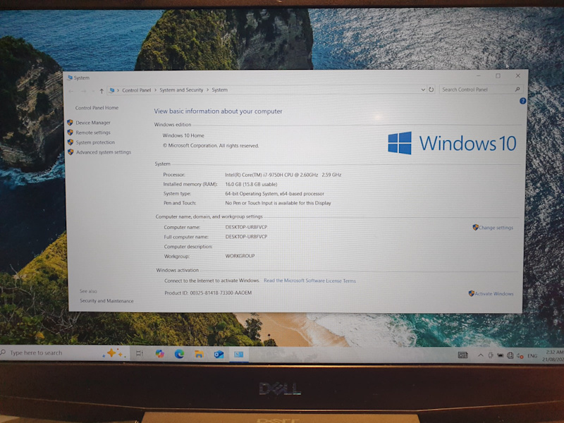The image size is (564, 423).
Task: Select the Control Panel breadcrumb
Action: pyautogui.click(x=136, y=90)
